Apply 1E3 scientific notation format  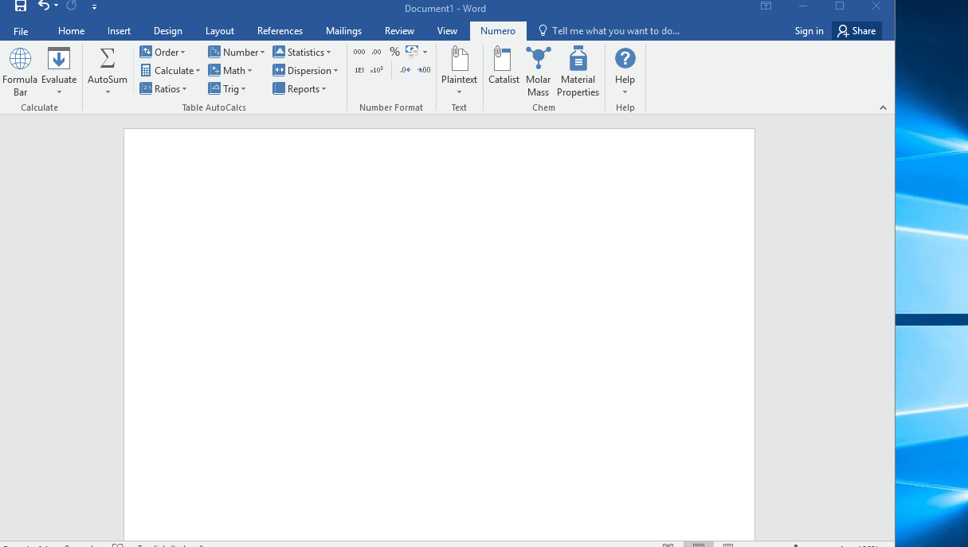[359, 70]
